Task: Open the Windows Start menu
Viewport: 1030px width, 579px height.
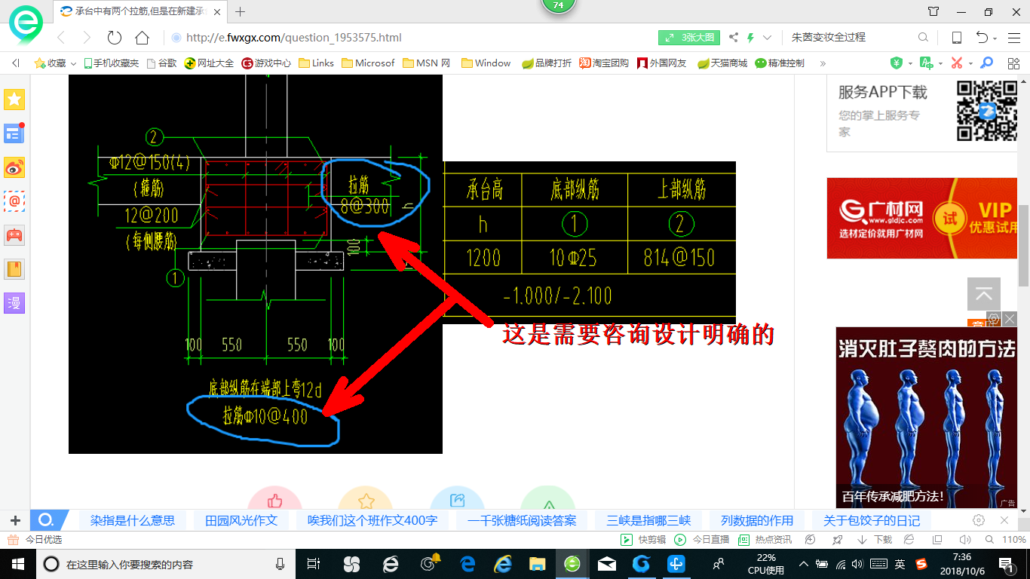Action: (x=17, y=564)
